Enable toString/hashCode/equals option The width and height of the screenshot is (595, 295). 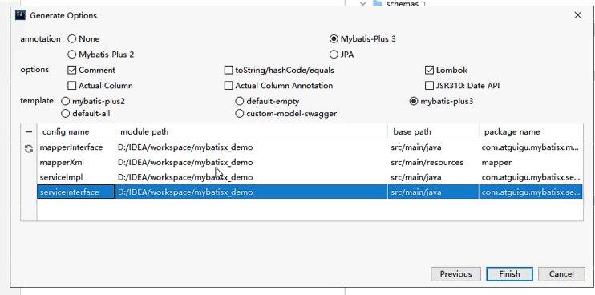click(279, 71)
